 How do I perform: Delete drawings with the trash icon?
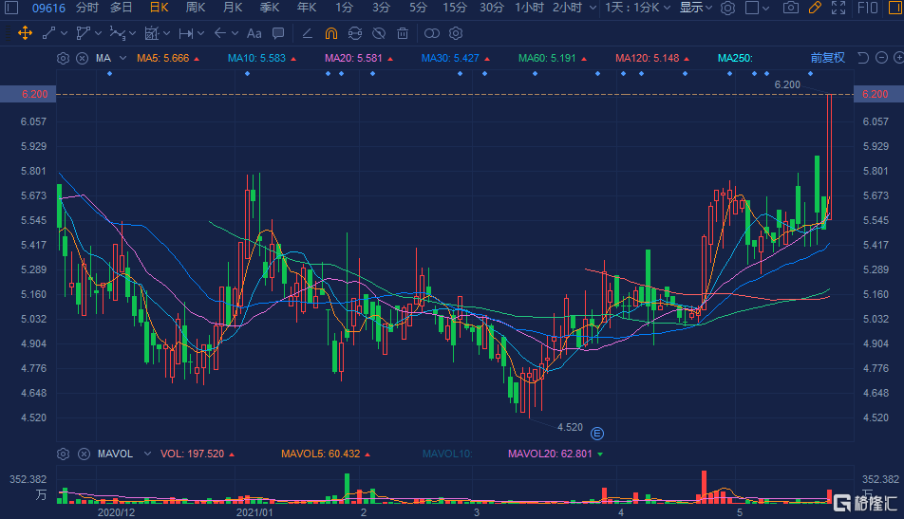point(403,33)
